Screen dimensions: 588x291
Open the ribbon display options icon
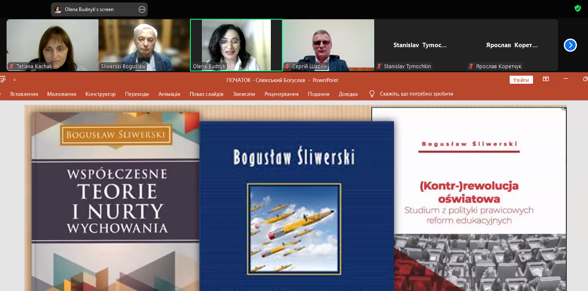click(546, 80)
